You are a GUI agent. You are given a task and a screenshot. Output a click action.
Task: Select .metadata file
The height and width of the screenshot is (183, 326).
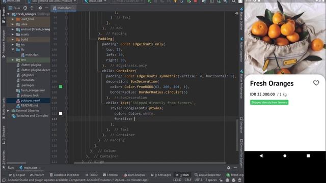(25, 80)
